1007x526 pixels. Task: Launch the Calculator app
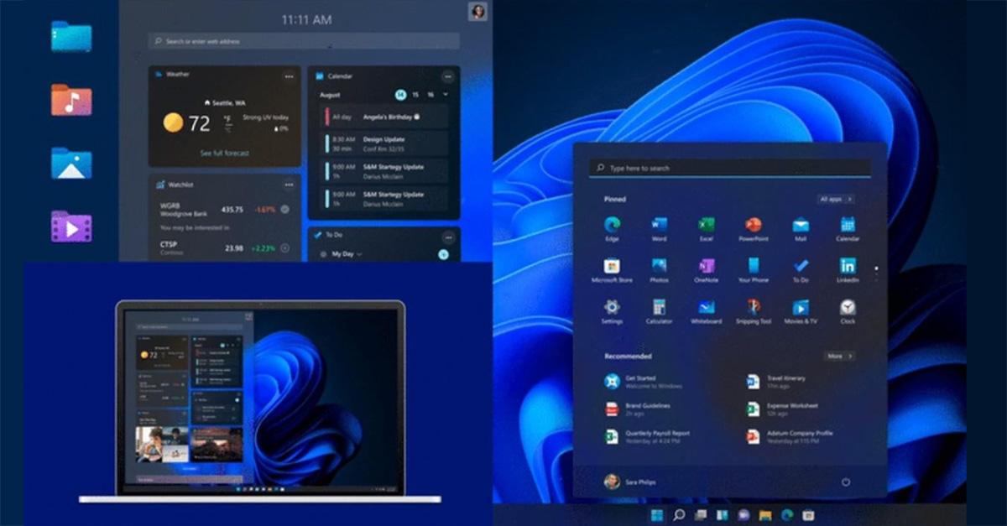(659, 310)
